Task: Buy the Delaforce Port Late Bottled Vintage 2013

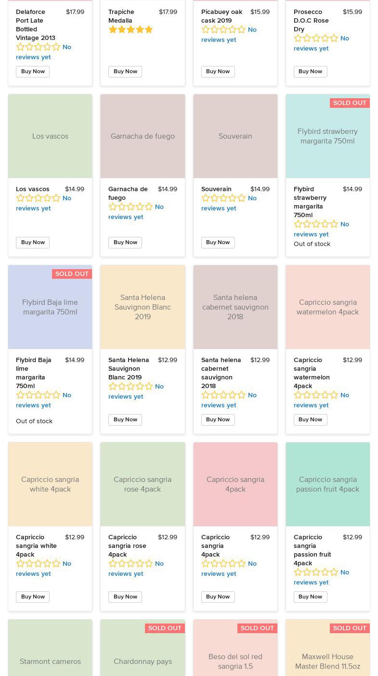Action: [x=33, y=72]
